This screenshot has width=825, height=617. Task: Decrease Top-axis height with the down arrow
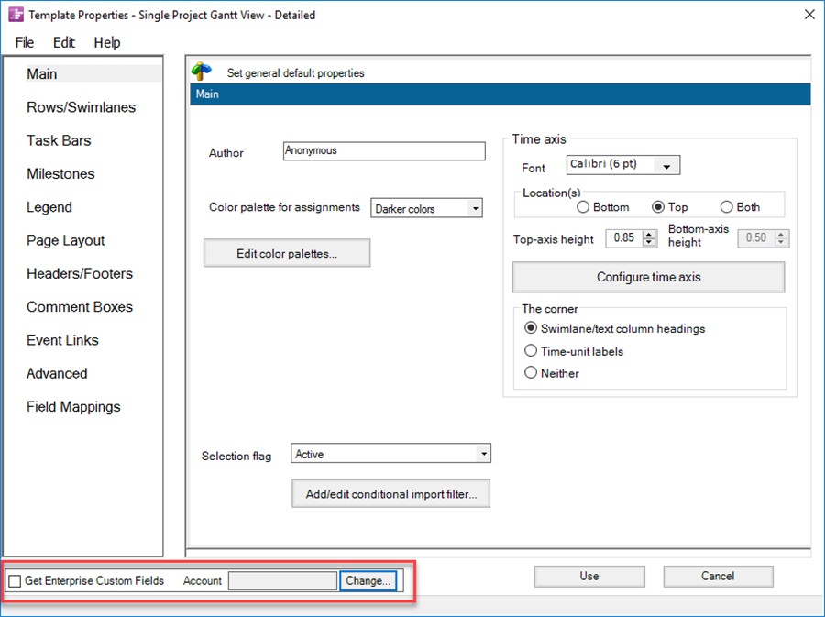coord(650,243)
